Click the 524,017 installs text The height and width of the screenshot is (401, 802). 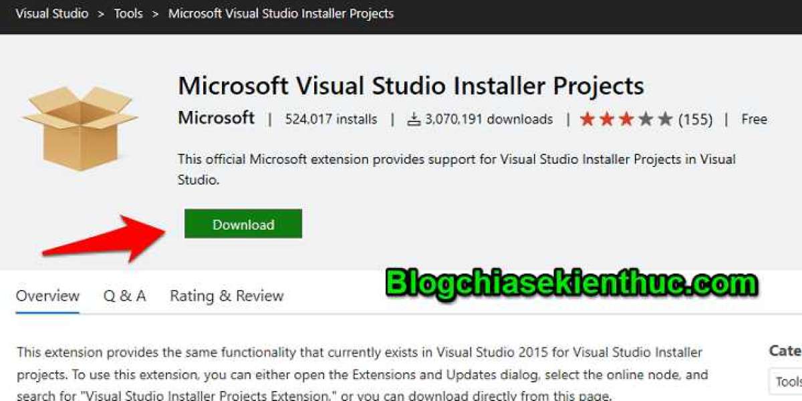point(331,120)
